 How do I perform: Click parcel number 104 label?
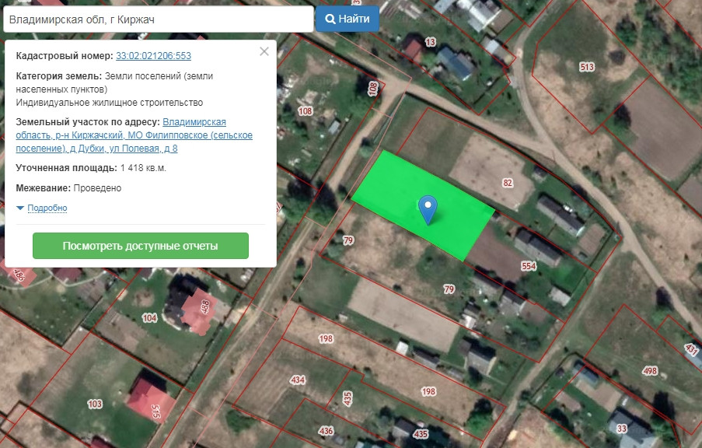pos(149,318)
